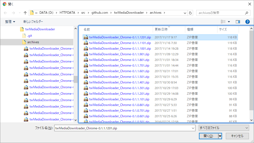Open the filename history dropdown arrow

tap(193, 128)
